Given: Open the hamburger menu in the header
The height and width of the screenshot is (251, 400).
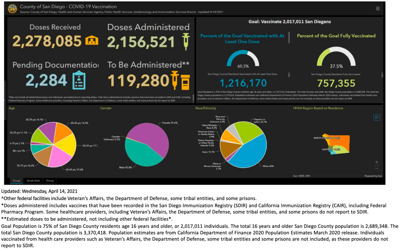Looking at the screenshot, I should 377,8.
